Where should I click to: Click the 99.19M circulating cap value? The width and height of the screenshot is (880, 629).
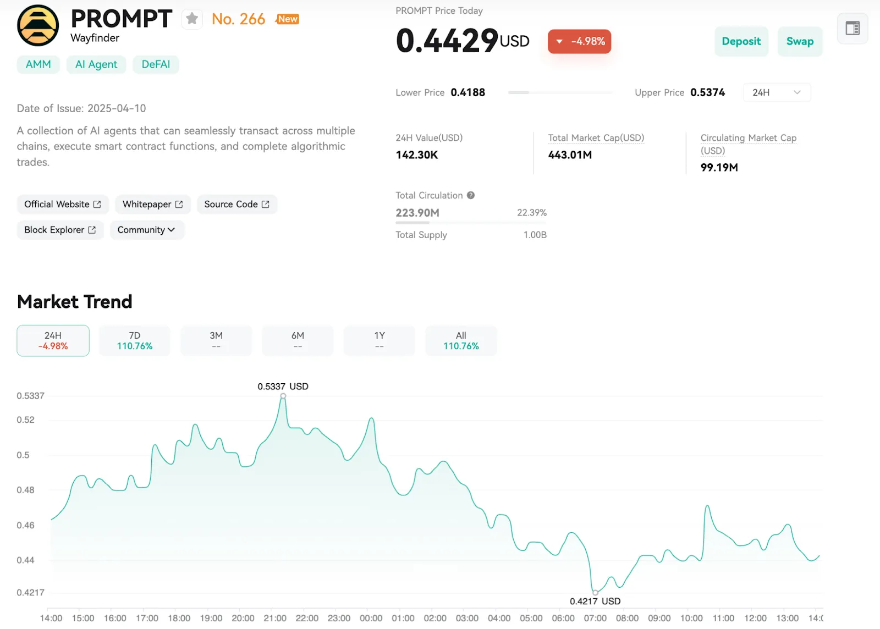pyautogui.click(x=719, y=168)
